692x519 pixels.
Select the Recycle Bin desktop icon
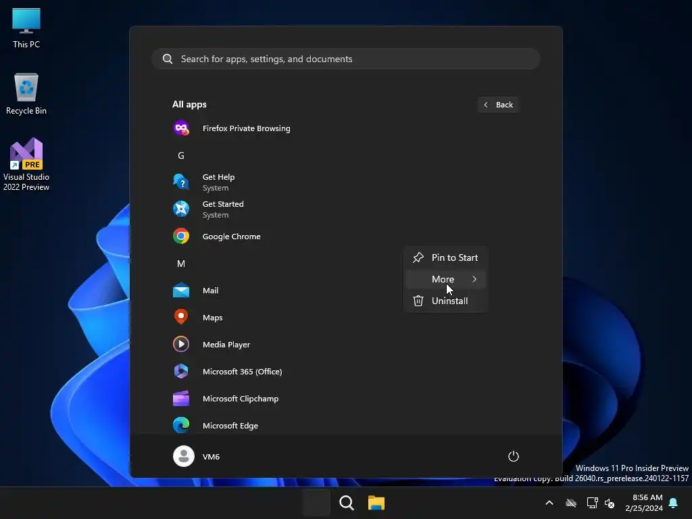[26, 94]
